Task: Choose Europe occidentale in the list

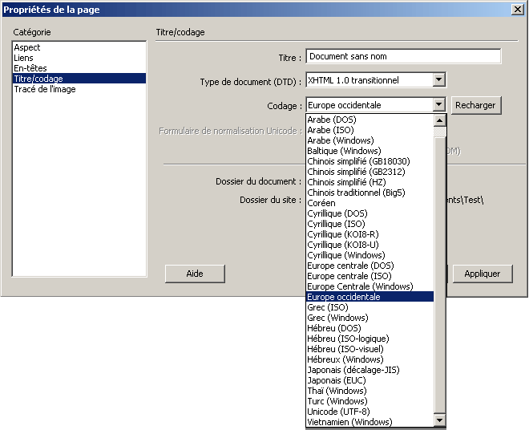Action: tap(369, 297)
